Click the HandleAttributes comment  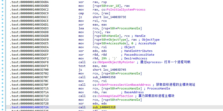point(137,51)
